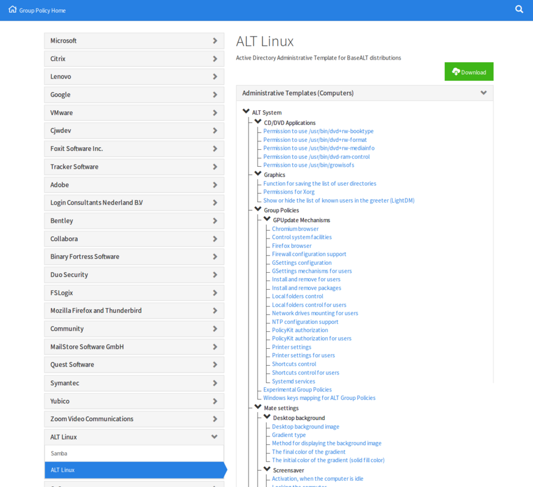The image size is (533, 487).
Task: Open Function for saving list of user directories
Action: [x=320, y=183]
